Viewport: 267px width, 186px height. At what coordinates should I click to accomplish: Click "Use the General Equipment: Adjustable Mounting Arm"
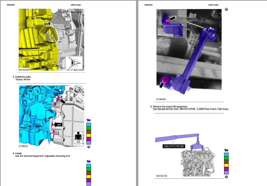(x=43, y=156)
